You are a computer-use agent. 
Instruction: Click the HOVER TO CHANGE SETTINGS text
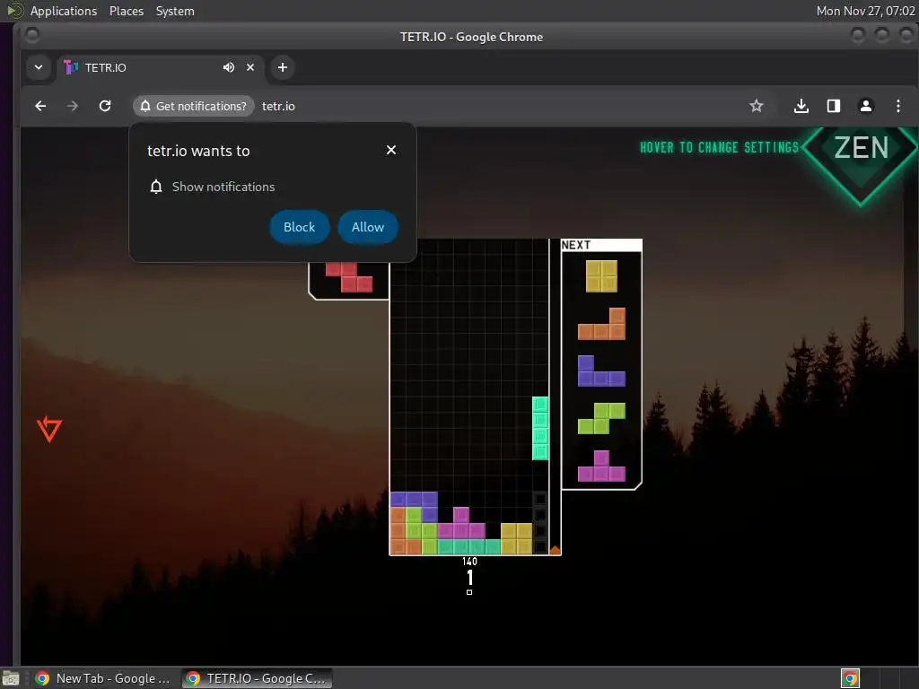(x=719, y=147)
